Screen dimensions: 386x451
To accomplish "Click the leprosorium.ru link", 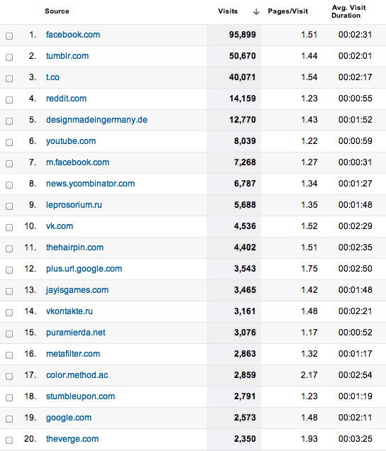I will click(x=74, y=205).
